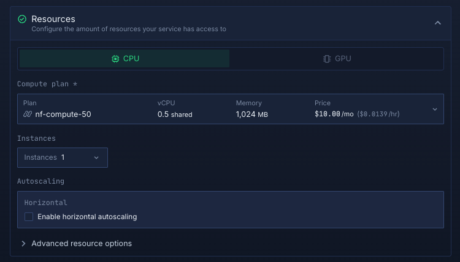This screenshot has width=460, height=262.
Task: Open the Advanced resource options text link
Action: point(82,244)
